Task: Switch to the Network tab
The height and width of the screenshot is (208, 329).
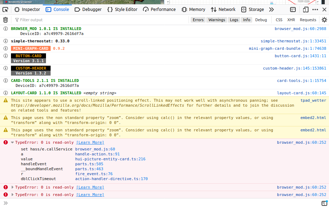Action: [x=223, y=9]
